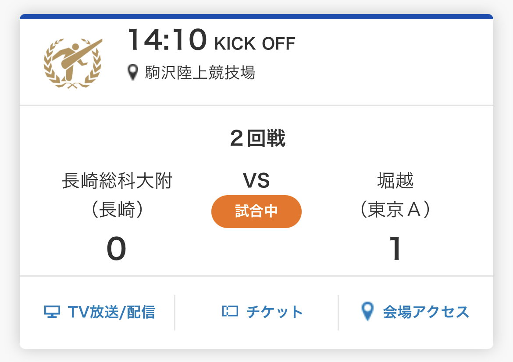Click the blue map pin icon
The image size is (513, 362).
367,312
